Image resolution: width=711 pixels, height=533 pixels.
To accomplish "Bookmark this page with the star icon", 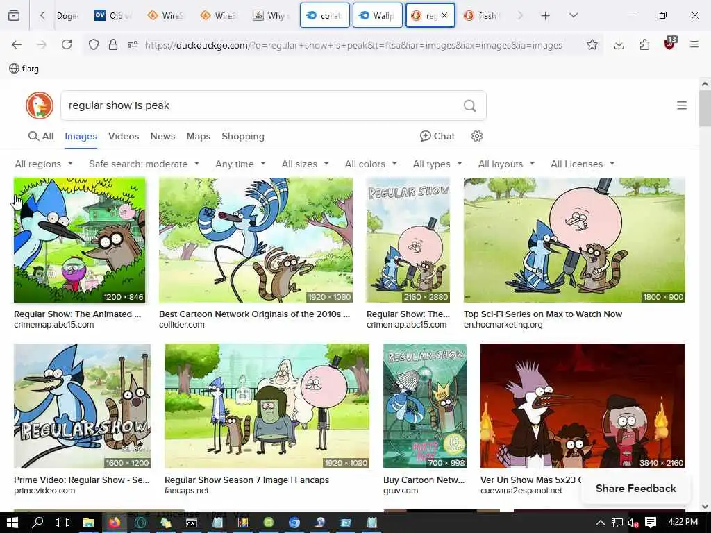I will [x=592, y=44].
